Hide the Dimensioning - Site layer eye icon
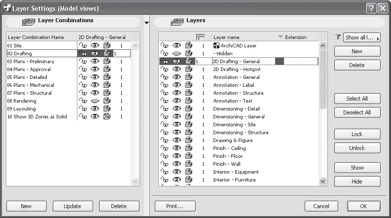 click(x=177, y=124)
